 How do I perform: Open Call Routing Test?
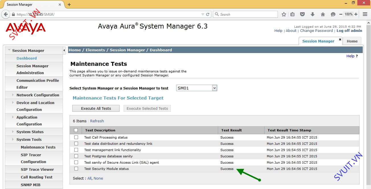pos(36,177)
